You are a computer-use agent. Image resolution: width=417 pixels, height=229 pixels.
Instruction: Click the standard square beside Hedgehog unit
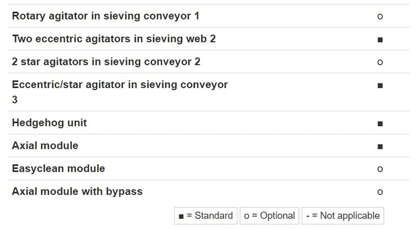(x=380, y=124)
